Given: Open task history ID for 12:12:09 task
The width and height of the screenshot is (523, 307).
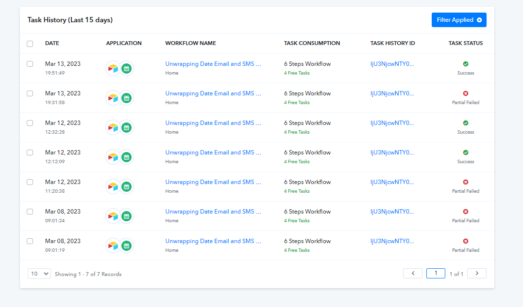Looking at the screenshot, I should (392, 153).
